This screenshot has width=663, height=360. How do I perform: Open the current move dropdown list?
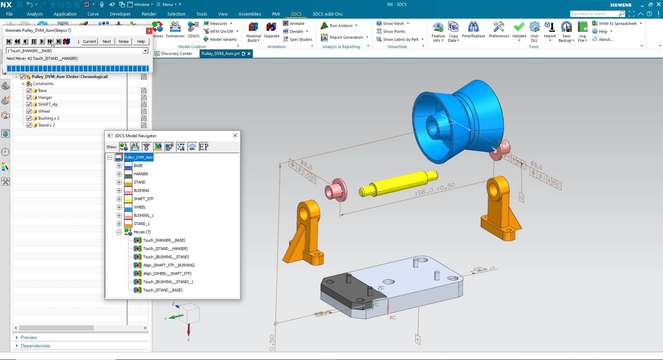[145, 51]
